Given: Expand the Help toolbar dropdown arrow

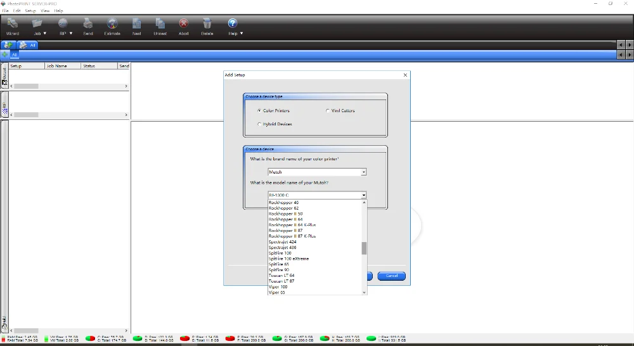Looking at the screenshot, I should 242,33.
